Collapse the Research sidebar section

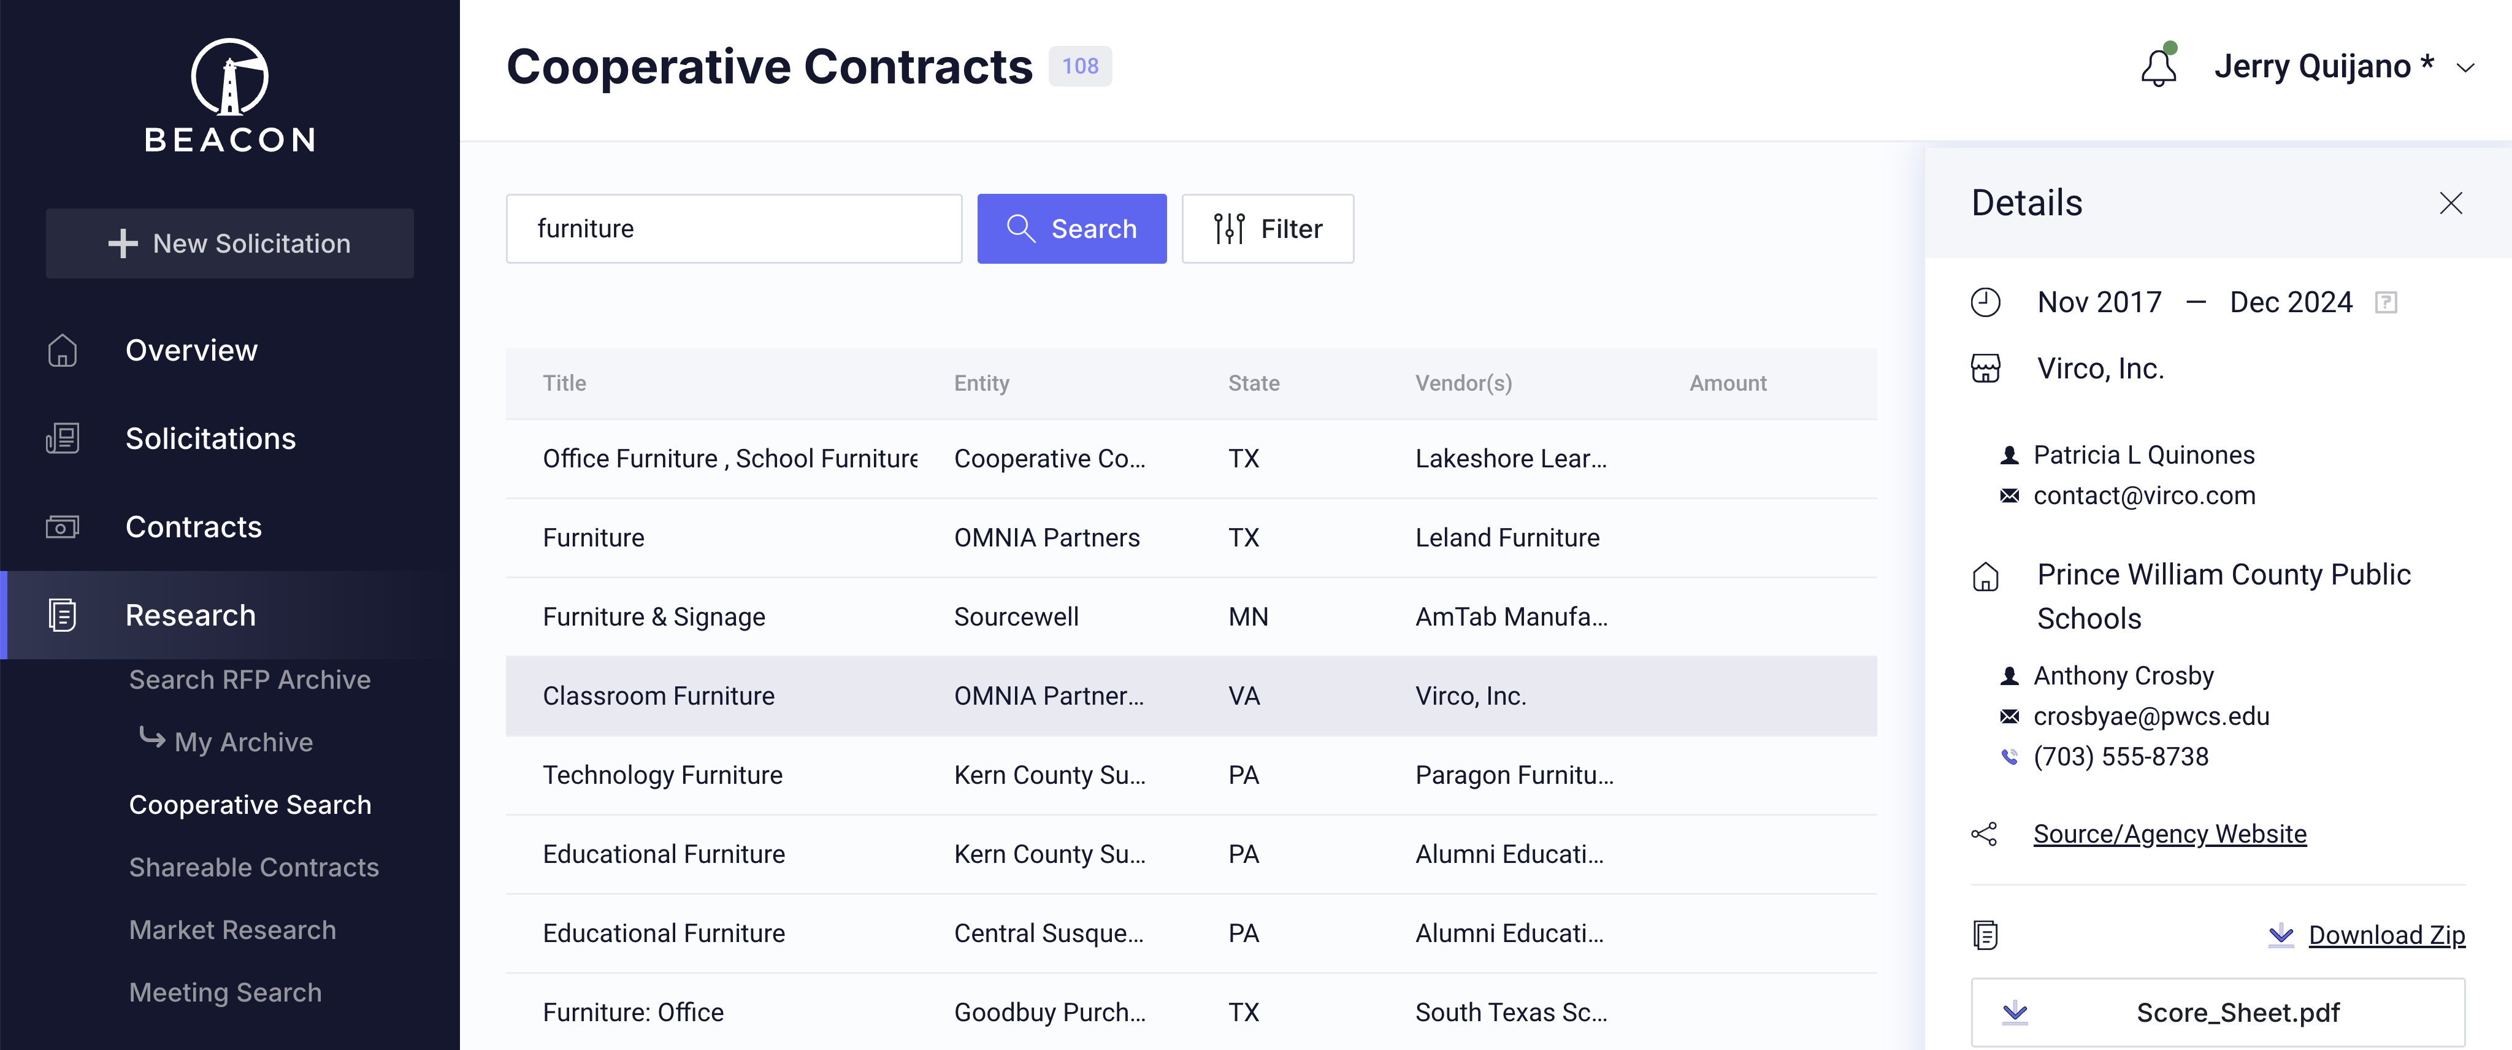190,615
